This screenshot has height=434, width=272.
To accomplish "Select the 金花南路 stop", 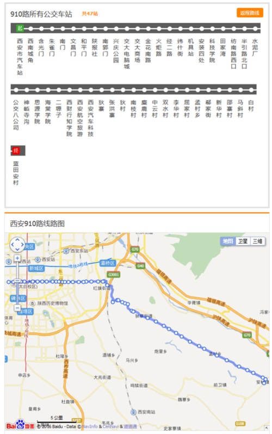I will (148, 51).
